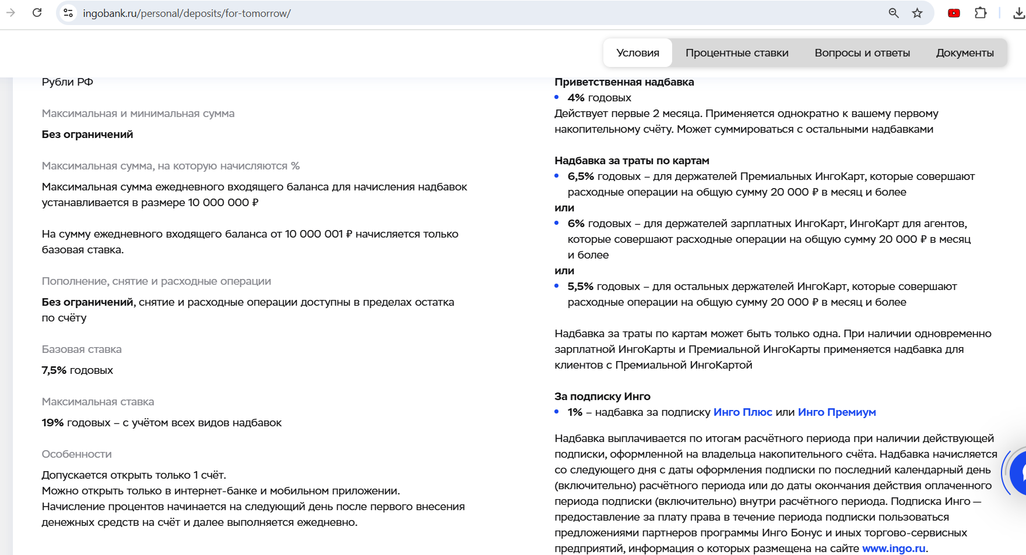Click the forward navigation arrow
Screen dimensions: 1026x555
pyautogui.click(x=10, y=13)
